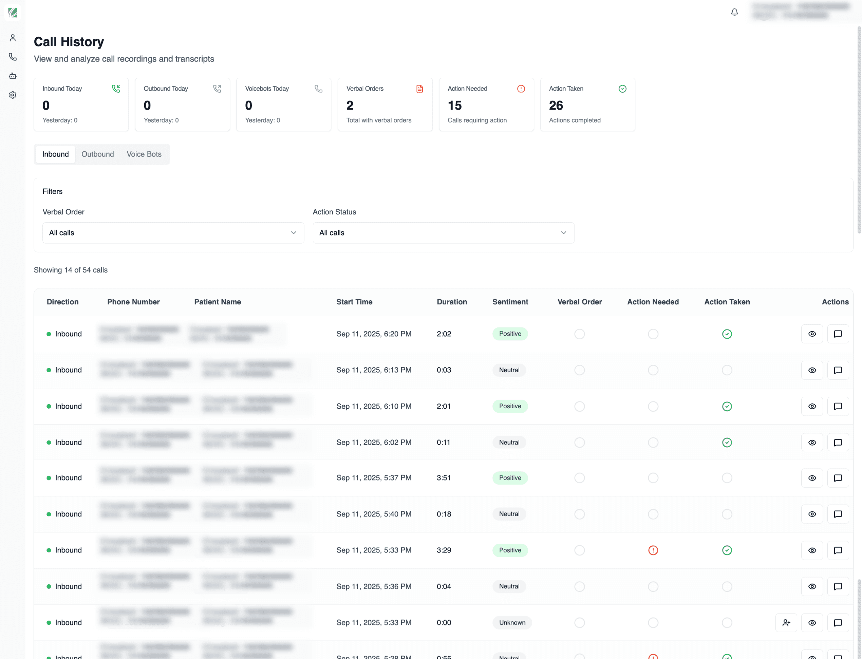Click the 'Sep 11, 2025, 5:36 PM' cell
The height and width of the screenshot is (659, 862).
point(374,586)
